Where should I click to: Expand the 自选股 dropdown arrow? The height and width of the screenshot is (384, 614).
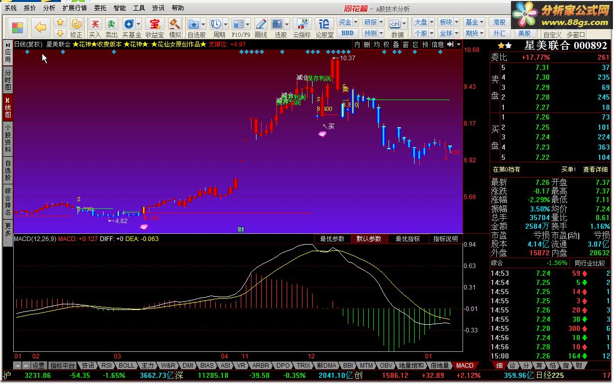pyautogui.click(x=203, y=24)
